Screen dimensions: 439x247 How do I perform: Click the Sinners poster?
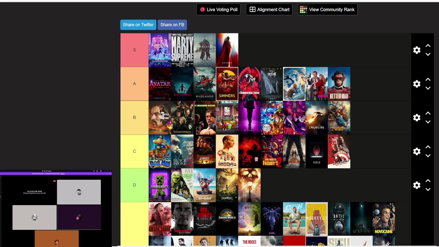(227, 84)
